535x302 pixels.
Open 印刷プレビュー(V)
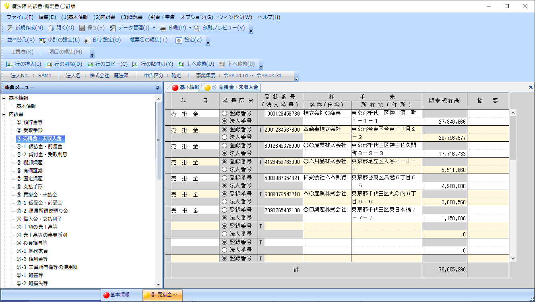(219, 28)
